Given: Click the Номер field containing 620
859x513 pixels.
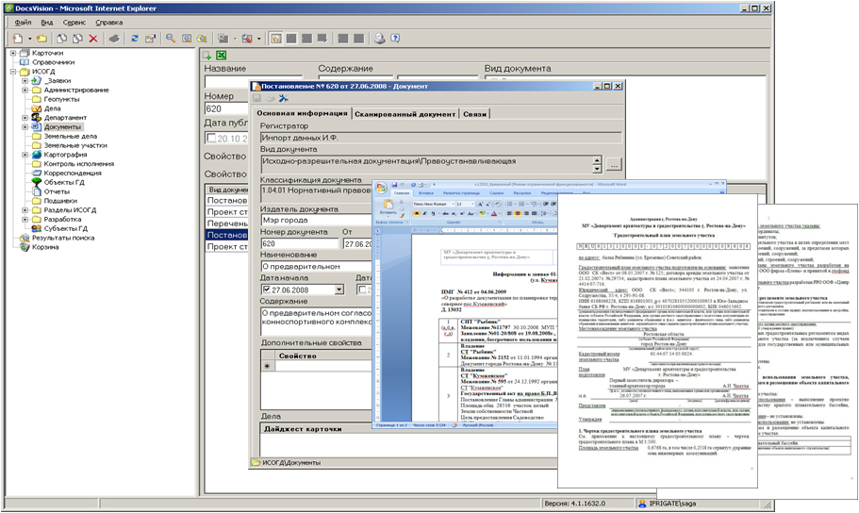Looking at the screenshot, I should (226, 109).
